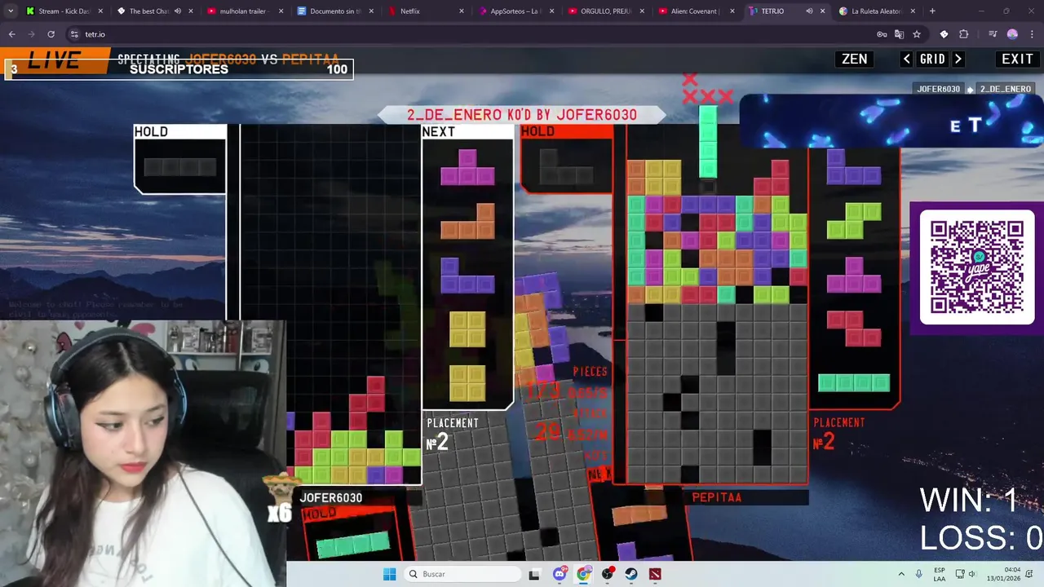
Task: Open site information icon in address bar
Action: click(74, 34)
